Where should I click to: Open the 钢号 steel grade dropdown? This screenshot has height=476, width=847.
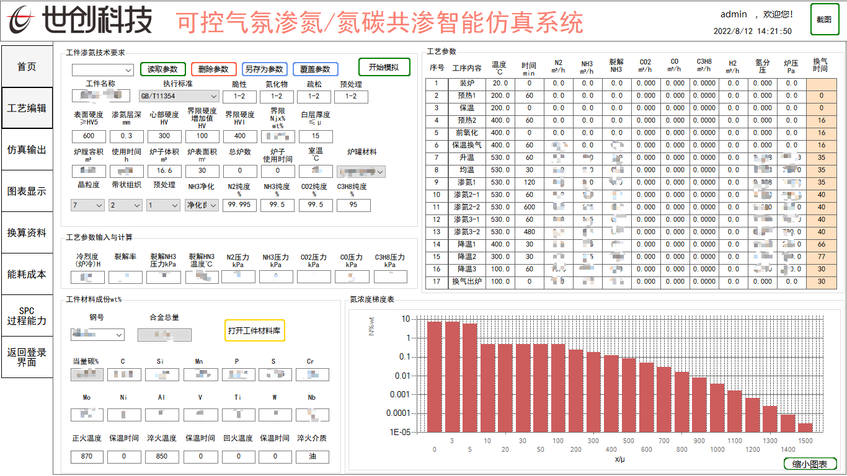(x=97, y=334)
